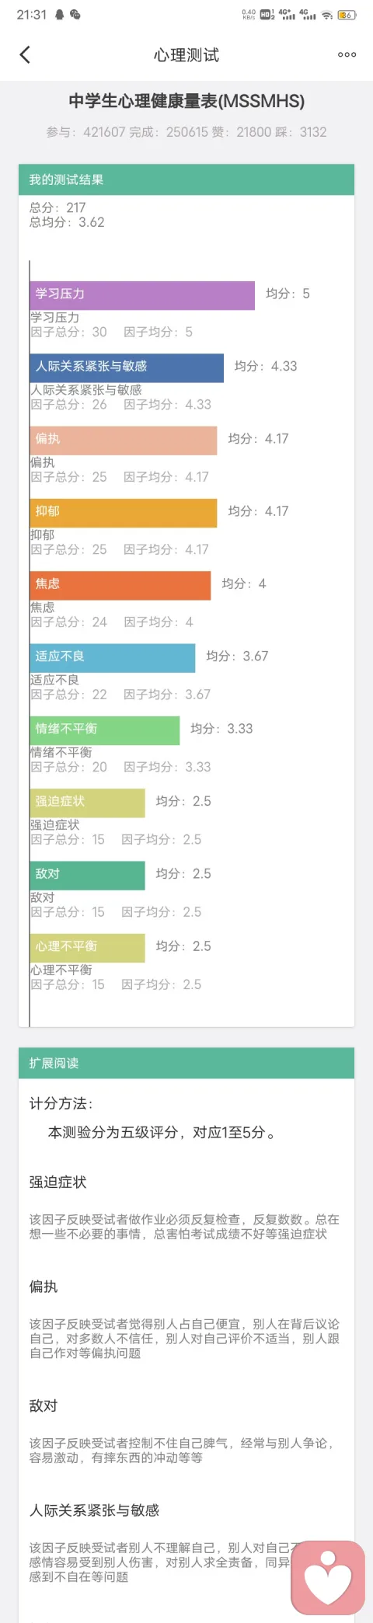Viewport: 373px width, 1623px height.
Task: Open the 我的测试结果 section header
Action: pyautogui.click(x=186, y=179)
